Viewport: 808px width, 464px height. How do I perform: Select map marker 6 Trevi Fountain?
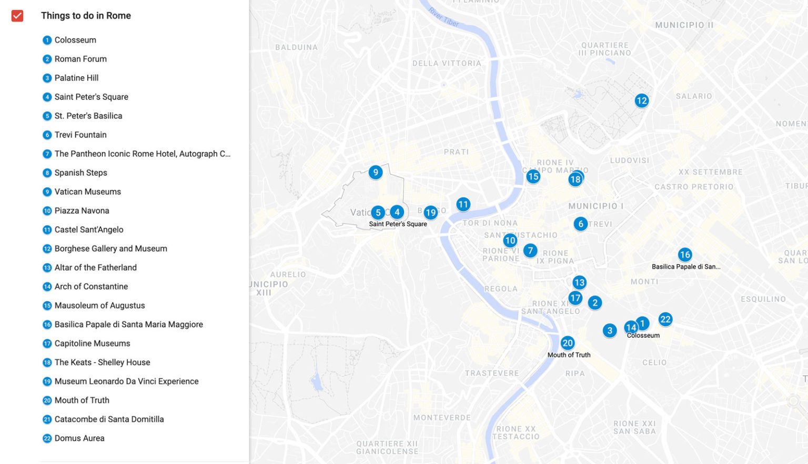point(580,224)
